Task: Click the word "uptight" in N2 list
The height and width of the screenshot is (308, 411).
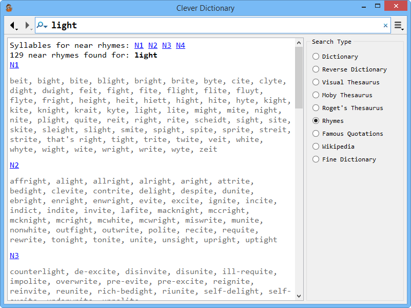Action: [x=261, y=240]
